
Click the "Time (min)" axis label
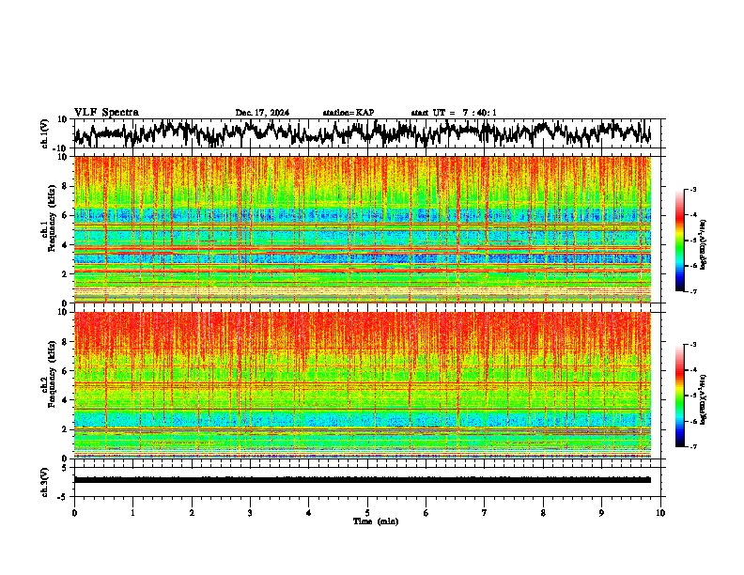click(376, 521)
